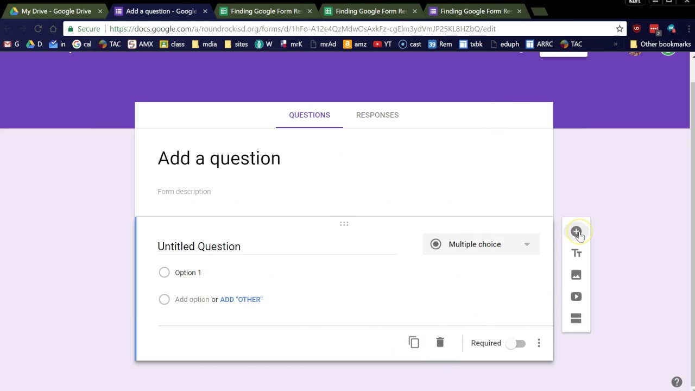Open the ARRC bookmark
695x391 pixels.
tap(539, 44)
